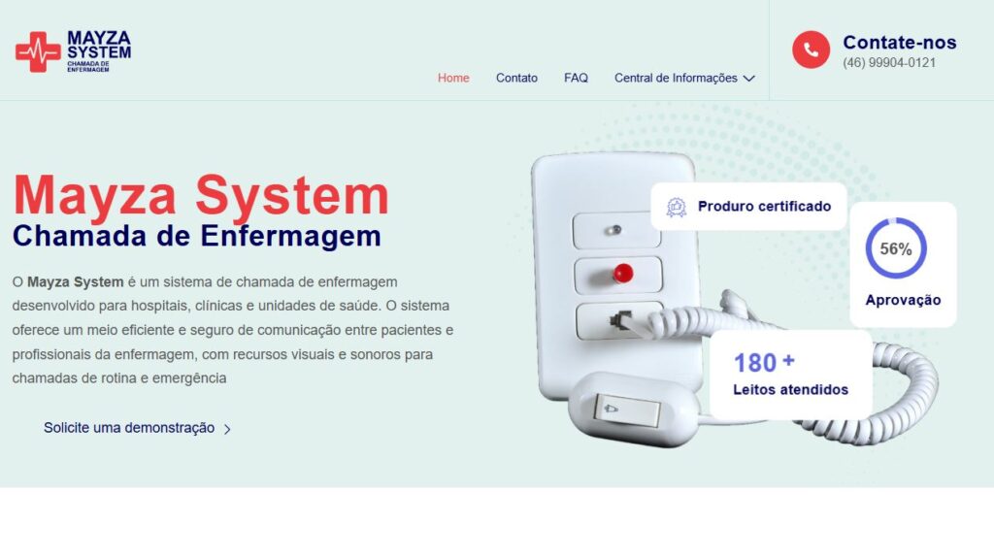The height and width of the screenshot is (557, 994).
Task: Open the FAQ page
Action: [576, 78]
